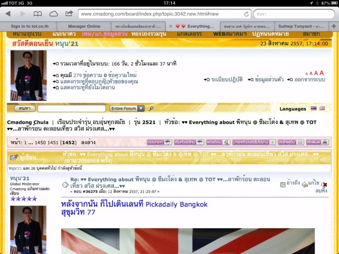Open the Entire Forum search scope dropdown
This screenshot has height=254, width=339.
[x=127, y=108]
